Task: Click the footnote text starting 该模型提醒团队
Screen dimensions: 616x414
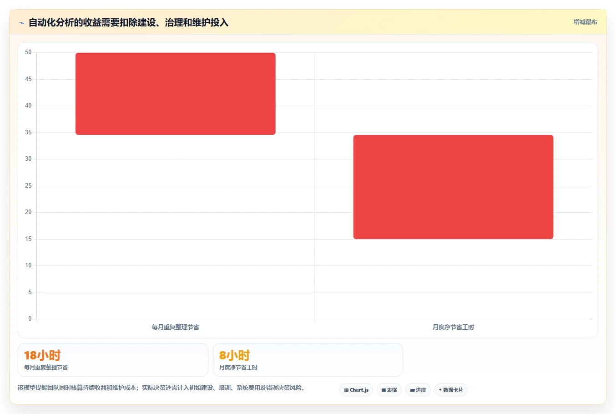Action: pyautogui.click(x=161, y=388)
